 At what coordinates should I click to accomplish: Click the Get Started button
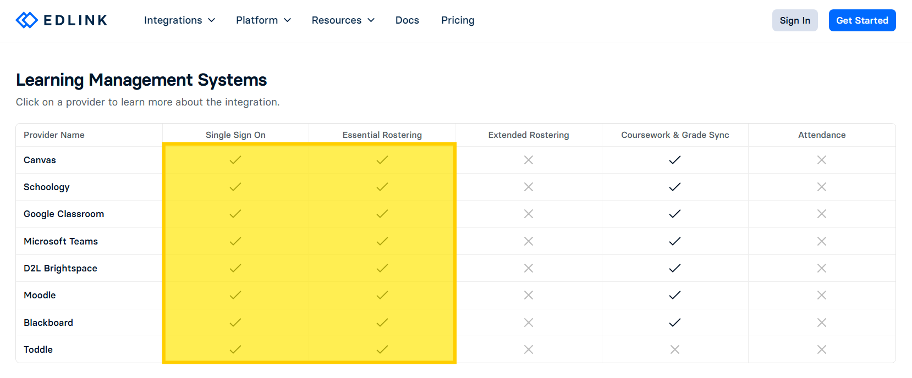(x=862, y=20)
